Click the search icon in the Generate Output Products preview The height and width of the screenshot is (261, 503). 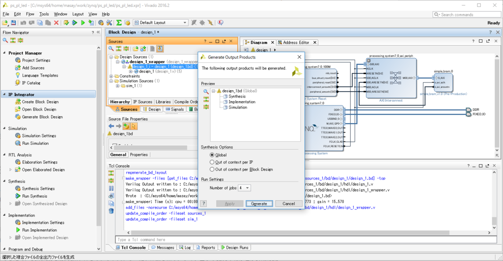click(x=206, y=92)
